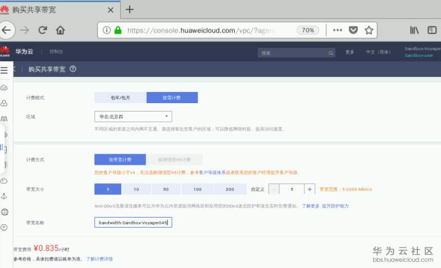441x268 pixels.
Task: Open the 了解计费详情 link
Action: [99, 258]
